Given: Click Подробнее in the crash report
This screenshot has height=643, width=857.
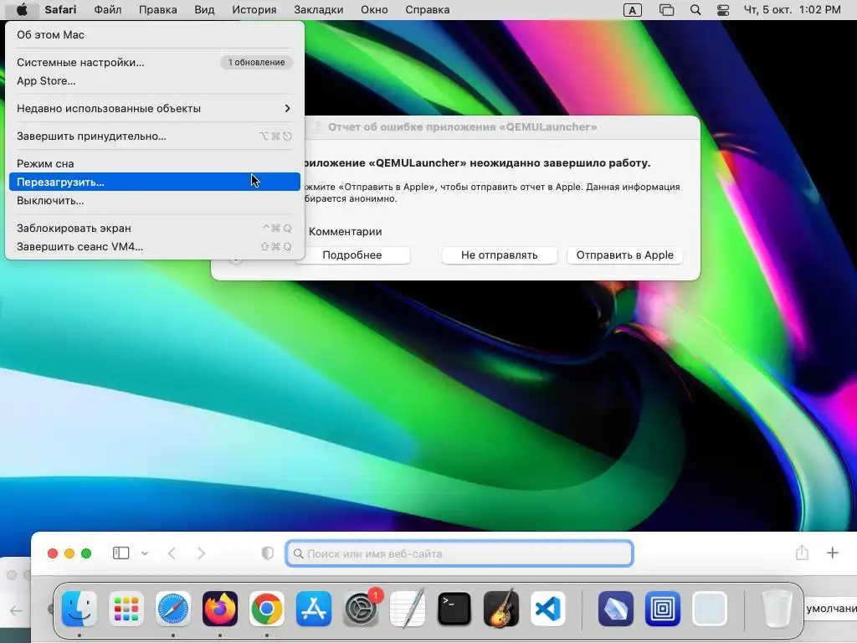Looking at the screenshot, I should click(x=352, y=255).
